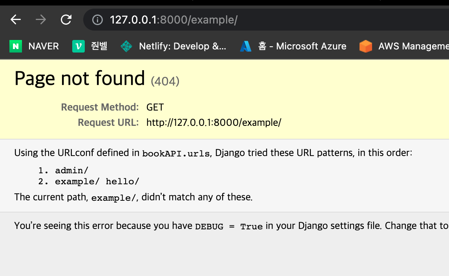Screen dimensions: 449x276
Task: Open the '홈 - Microsoft Azure' bookmark label
Action: pos(302,46)
